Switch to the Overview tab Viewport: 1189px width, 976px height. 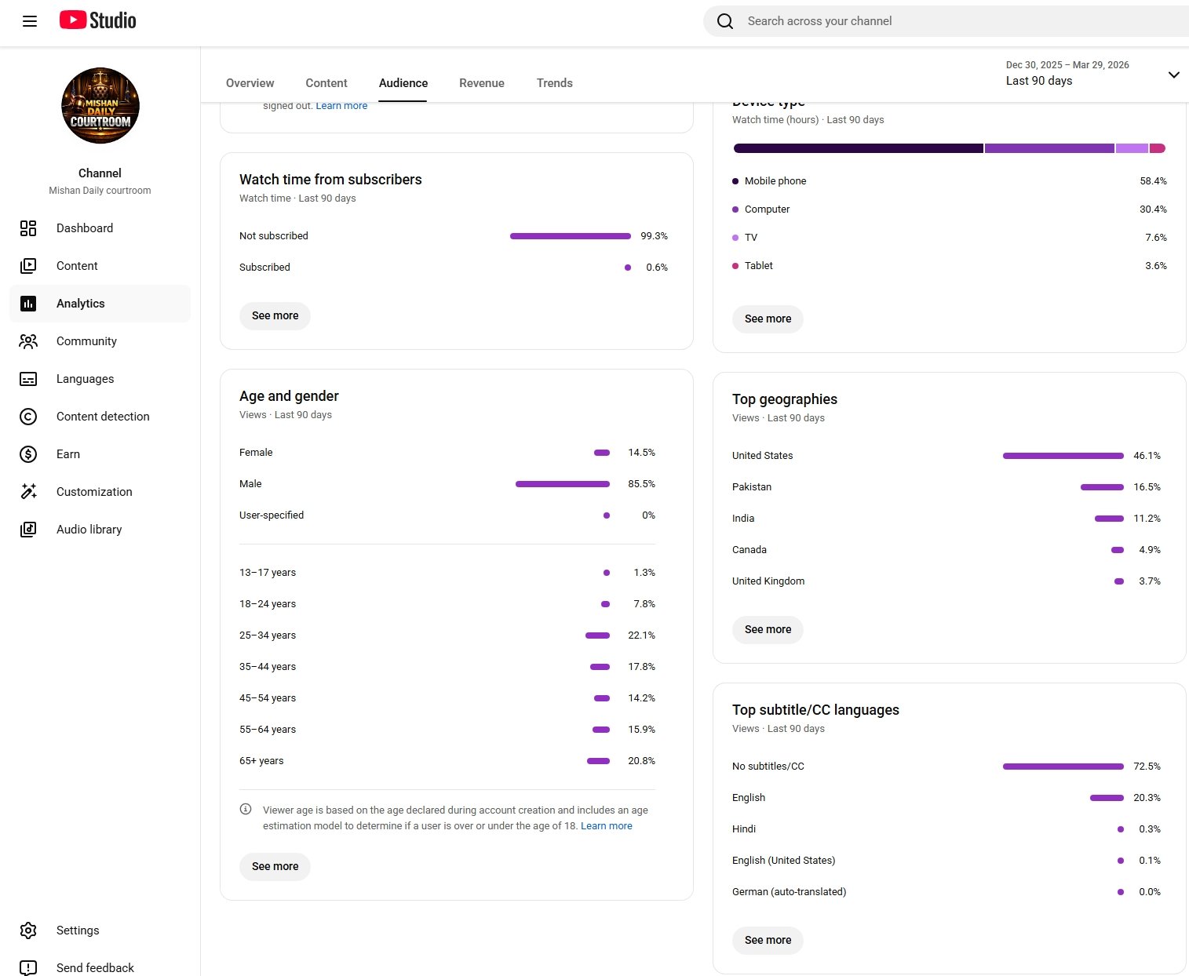(x=250, y=83)
